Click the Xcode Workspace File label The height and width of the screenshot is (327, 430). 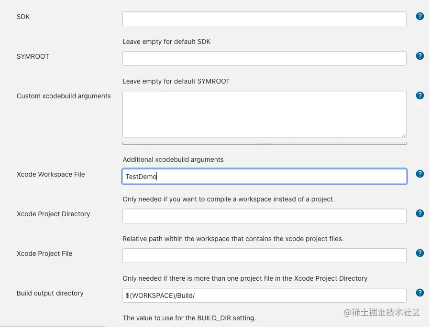tap(51, 174)
